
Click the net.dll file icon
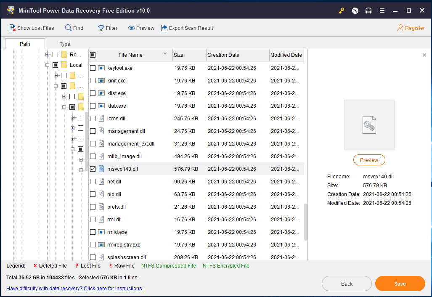coord(101,182)
